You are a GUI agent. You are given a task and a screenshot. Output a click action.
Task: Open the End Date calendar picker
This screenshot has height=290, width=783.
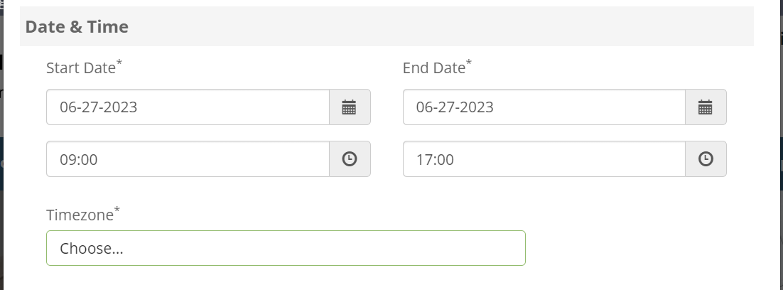(705, 107)
